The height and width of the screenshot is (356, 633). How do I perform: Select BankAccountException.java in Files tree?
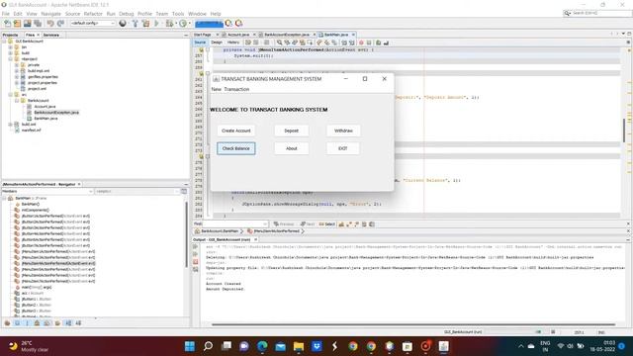click(x=56, y=112)
